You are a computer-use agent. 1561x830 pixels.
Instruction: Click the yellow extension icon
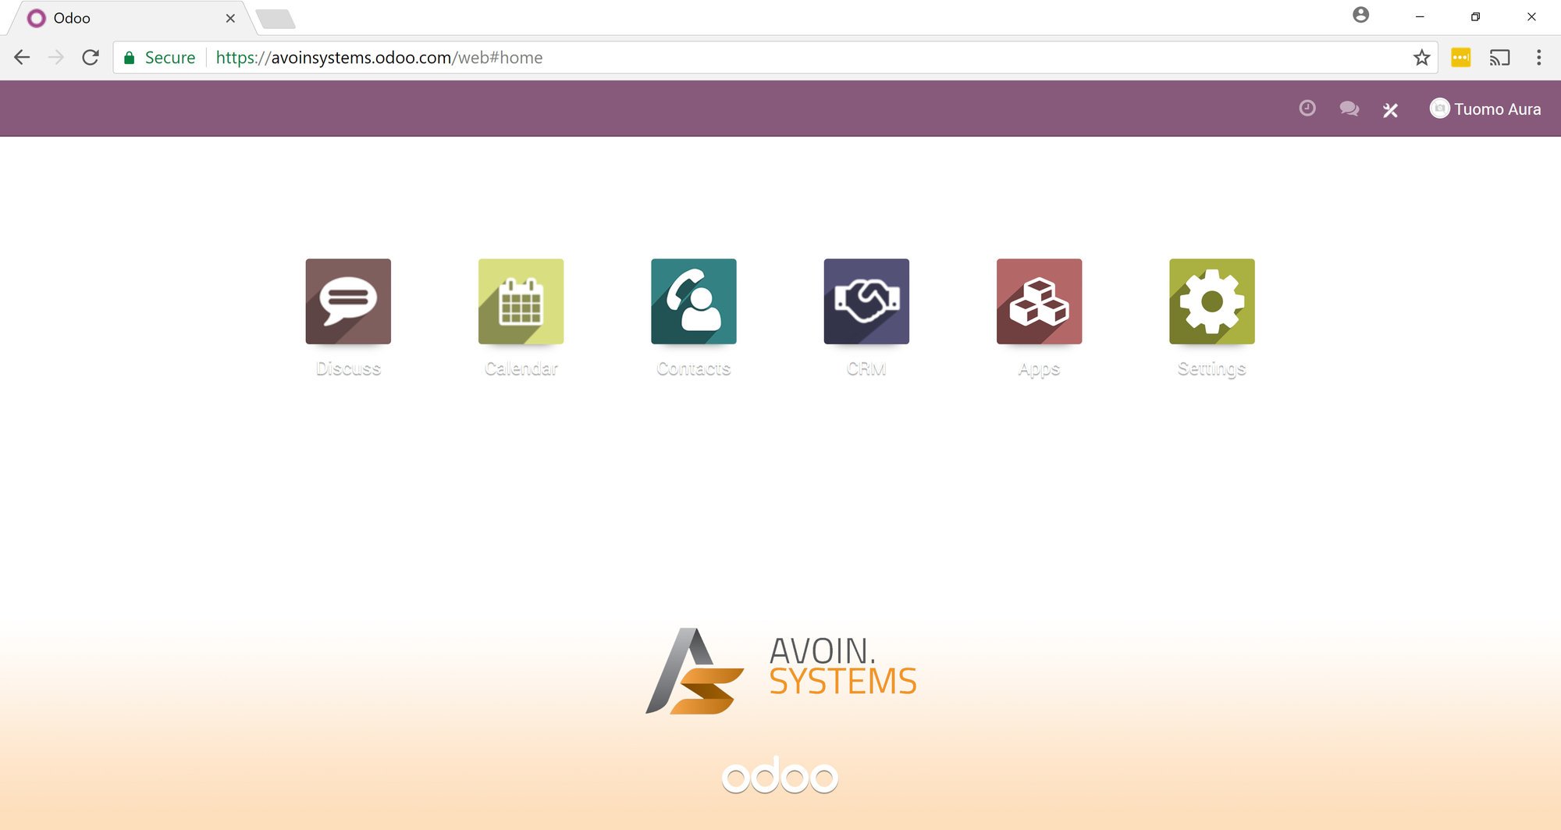click(1460, 58)
